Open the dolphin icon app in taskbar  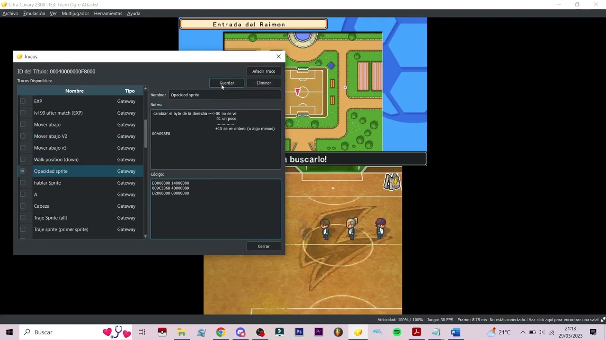click(377, 332)
